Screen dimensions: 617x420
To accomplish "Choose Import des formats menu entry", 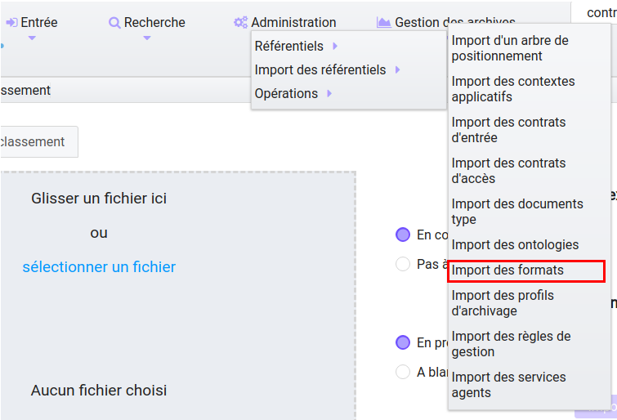I will [526, 270].
